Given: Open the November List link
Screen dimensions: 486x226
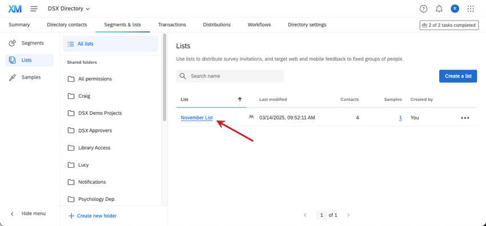Looking at the screenshot, I should (x=197, y=118).
